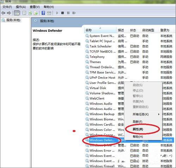Select the WebClient service
The image size is (176, 168).
97,98
